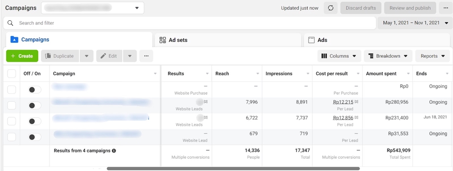
Task: Click the Discard drafts button
Action: click(x=361, y=8)
